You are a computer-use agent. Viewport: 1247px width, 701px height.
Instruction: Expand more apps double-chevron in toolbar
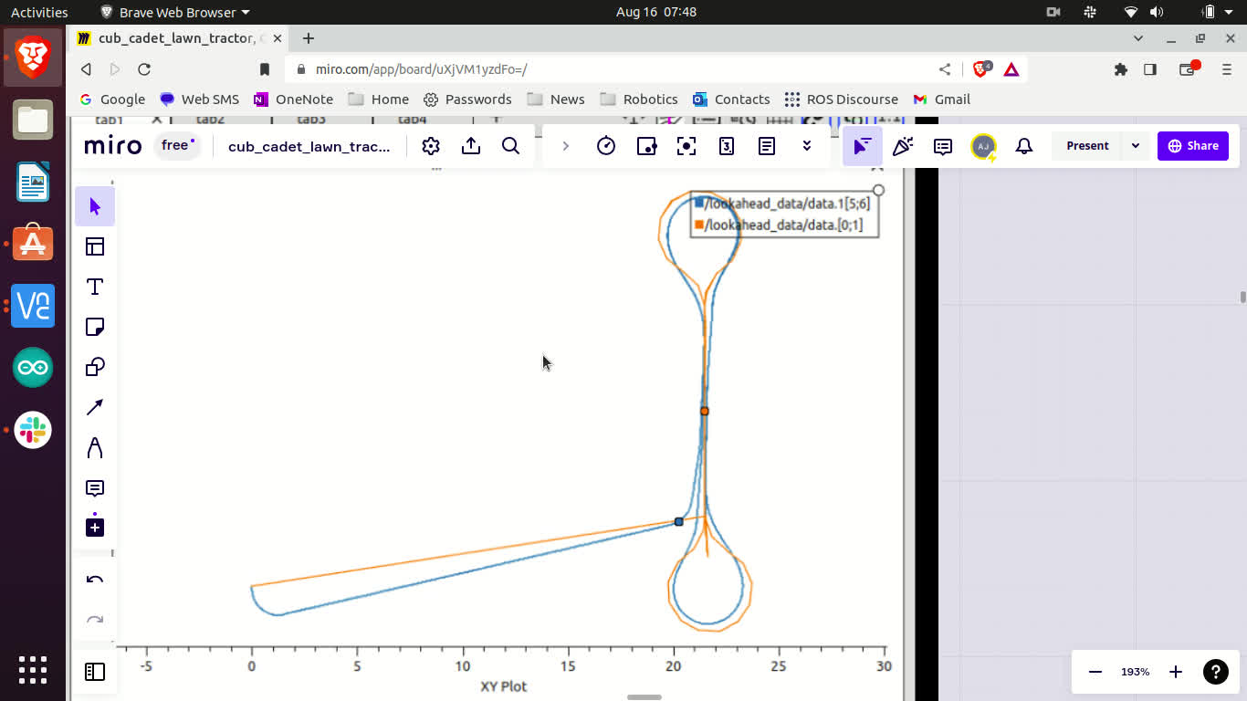(807, 146)
